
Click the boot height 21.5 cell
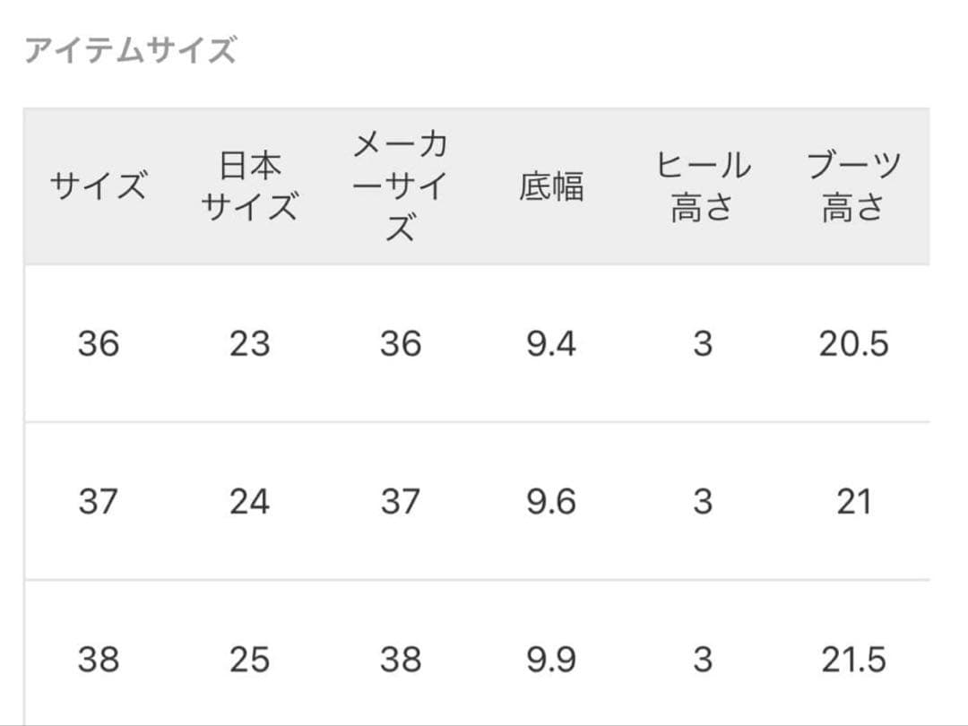pos(853,660)
